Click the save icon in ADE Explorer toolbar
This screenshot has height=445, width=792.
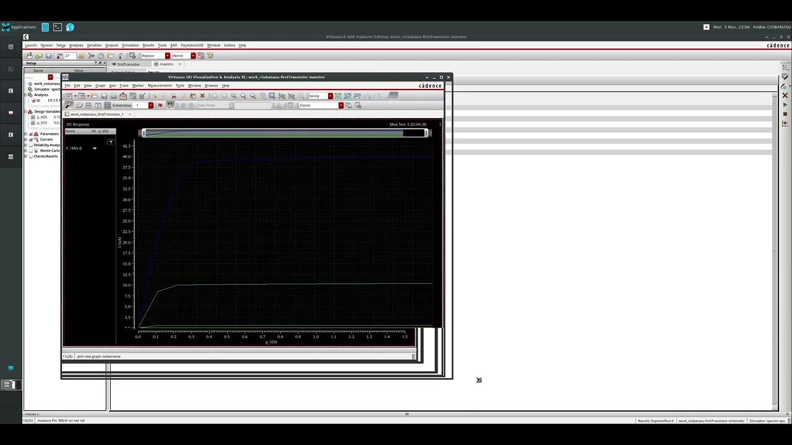coord(48,56)
